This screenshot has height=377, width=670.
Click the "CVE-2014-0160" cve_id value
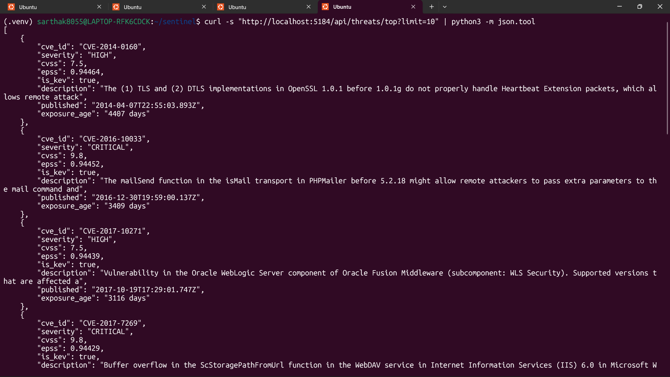coord(110,47)
